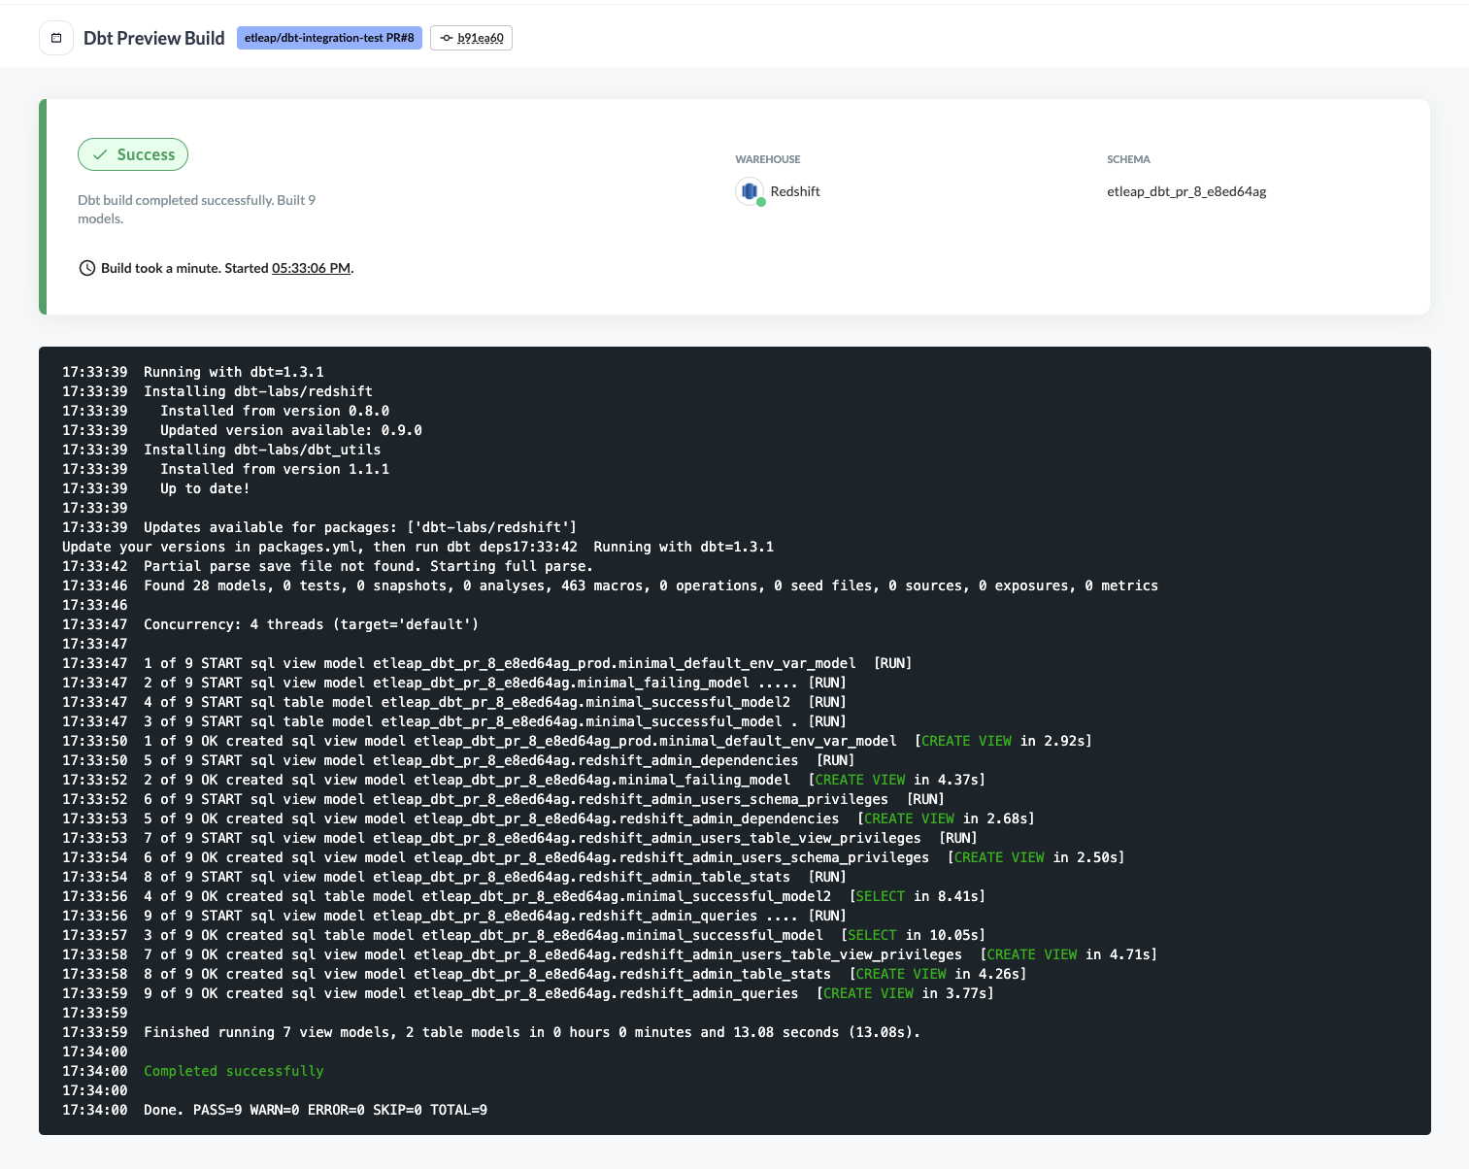Click the Redshift warehouse name
1469x1169 pixels.
(795, 191)
